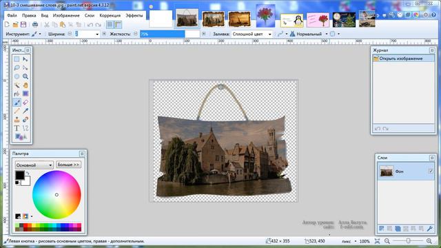This screenshot has height=248, width=441.
Task: Open the Help question mark icon
Action: [x=433, y=15]
